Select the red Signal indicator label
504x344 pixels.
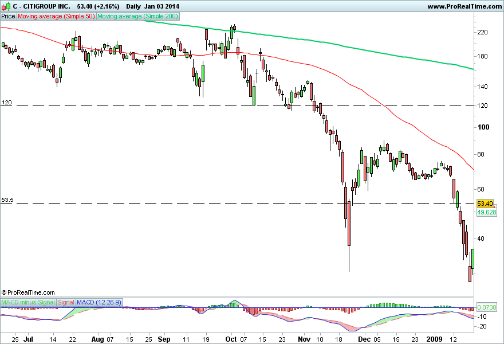tap(66, 303)
